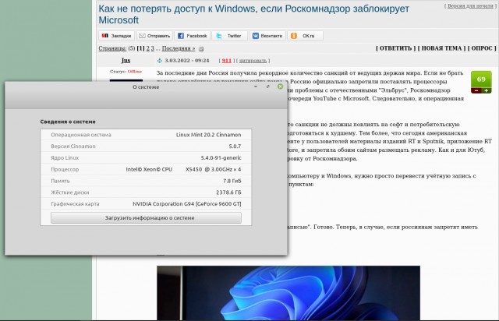Click the Windows 11 wallpaper image in the post

pyautogui.click(x=288, y=293)
